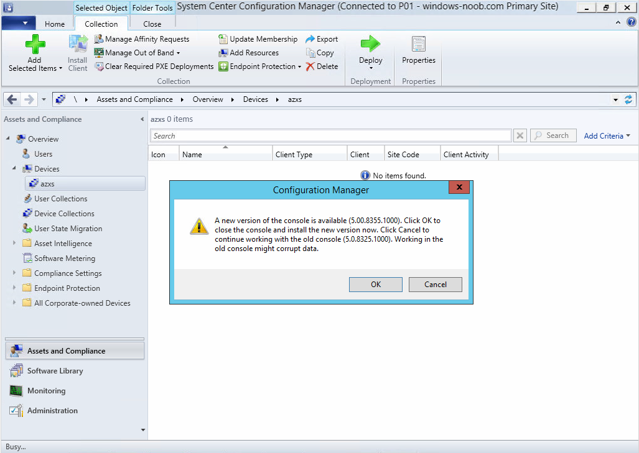The image size is (639, 453).
Task: Click Add Resources in the ribbon
Action: click(249, 53)
